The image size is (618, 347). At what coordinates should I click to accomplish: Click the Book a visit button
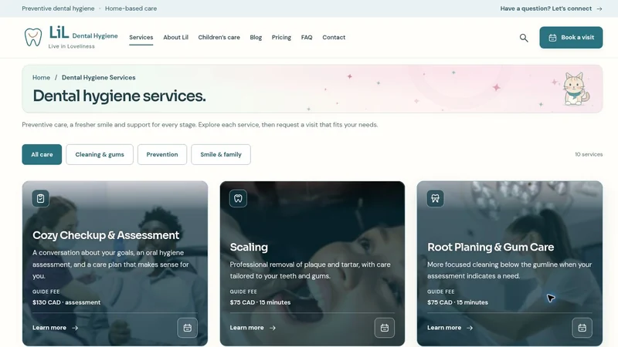pos(571,37)
